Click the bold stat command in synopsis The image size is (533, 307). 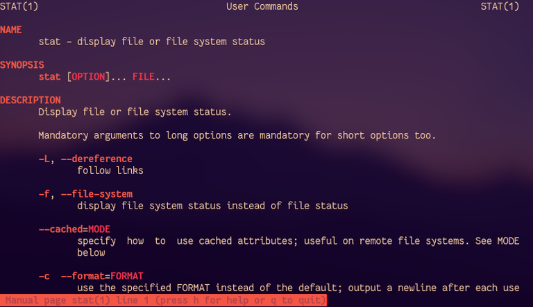tap(50, 77)
